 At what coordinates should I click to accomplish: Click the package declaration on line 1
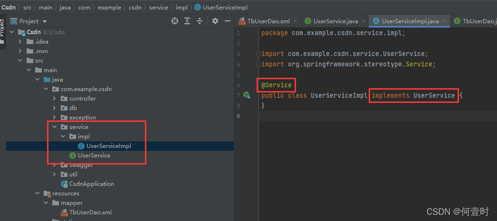(334, 33)
